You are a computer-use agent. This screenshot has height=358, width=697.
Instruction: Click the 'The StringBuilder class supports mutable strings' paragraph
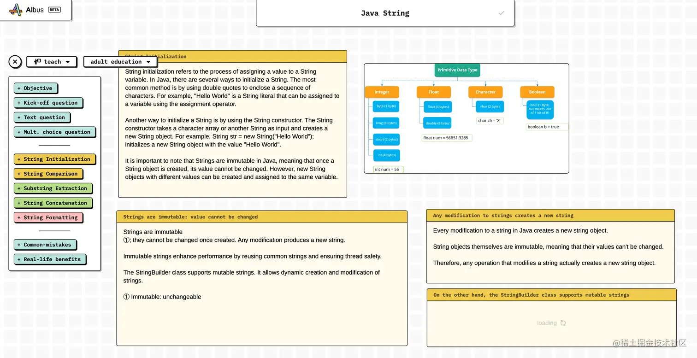click(251, 276)
